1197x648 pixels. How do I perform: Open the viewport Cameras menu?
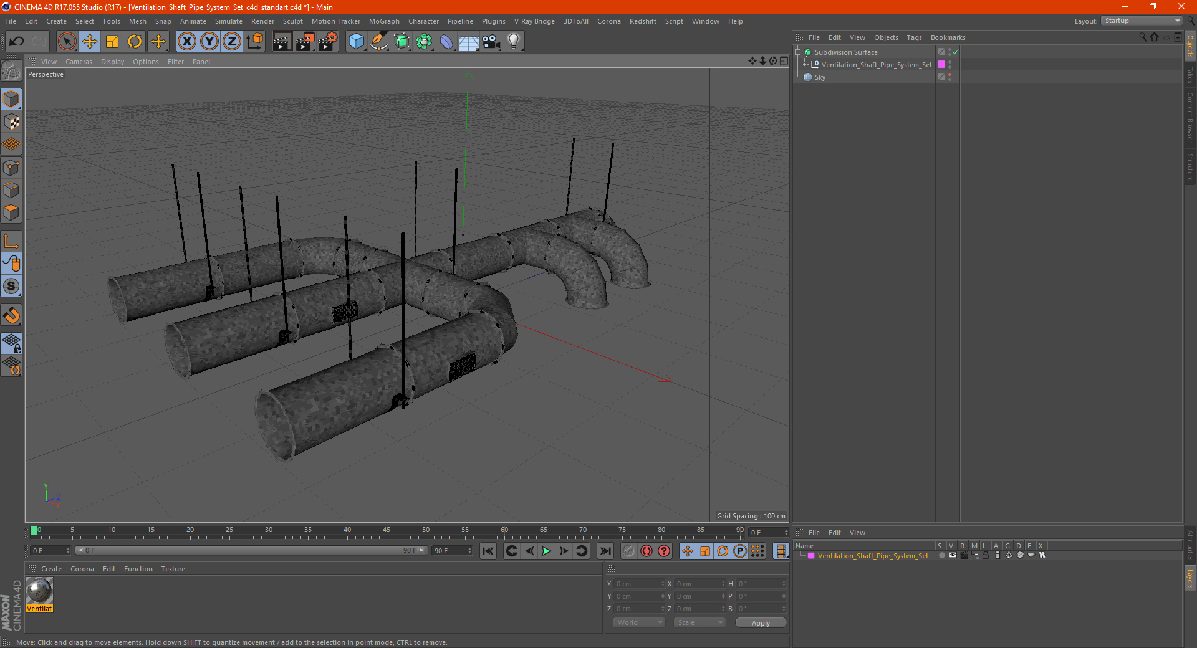(79, 62)
